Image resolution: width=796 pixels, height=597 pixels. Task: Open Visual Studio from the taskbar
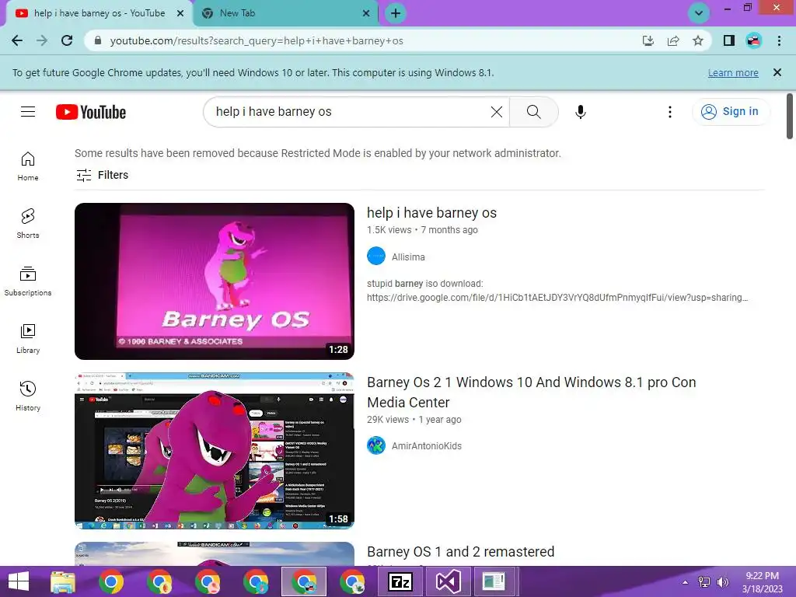[x=449, y=581]
